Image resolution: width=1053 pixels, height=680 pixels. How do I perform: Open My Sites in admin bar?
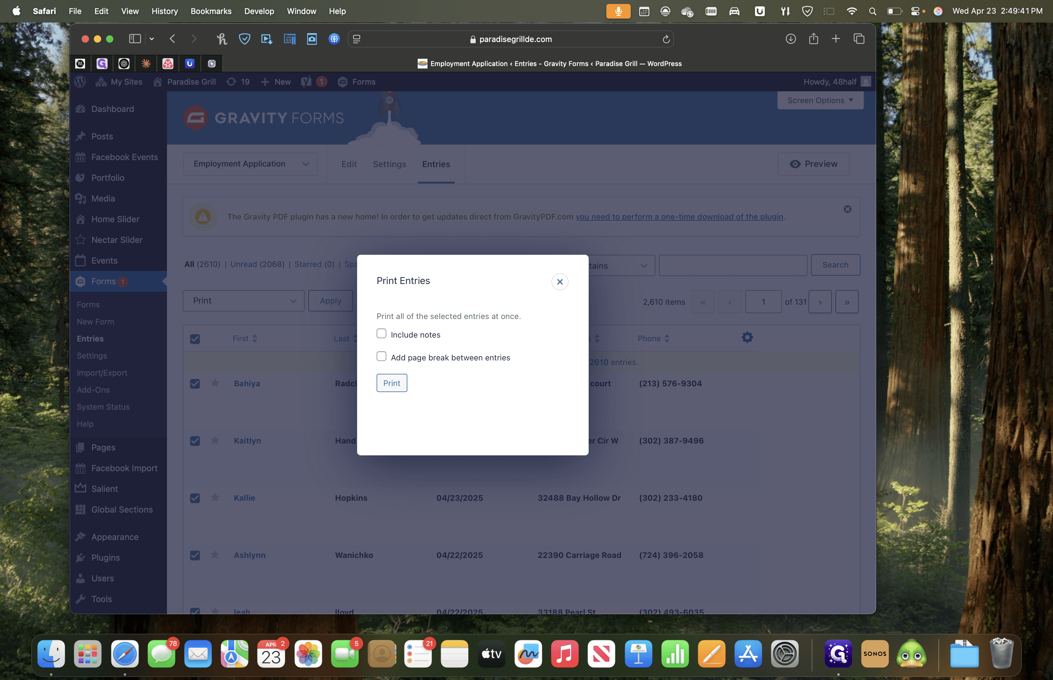(x=119, y=82)
